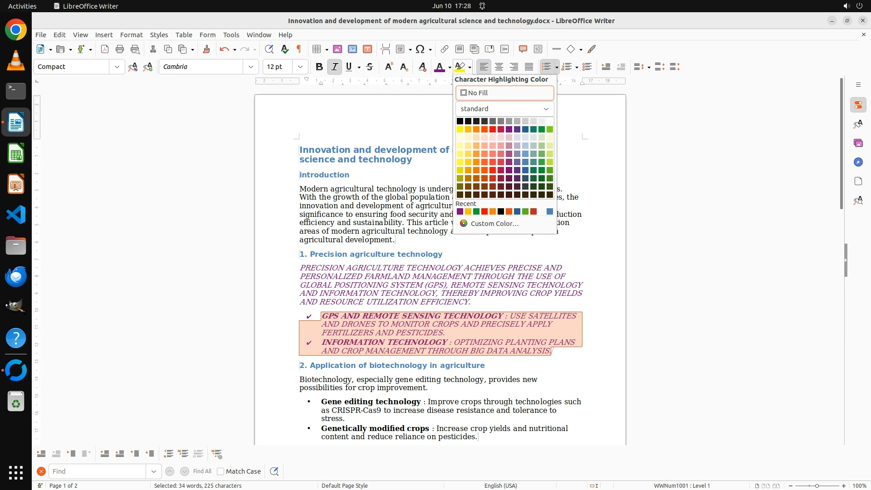Pick the black swatch in palette
The height and width of the screenshot is (490, 871).
pos(460,121)
